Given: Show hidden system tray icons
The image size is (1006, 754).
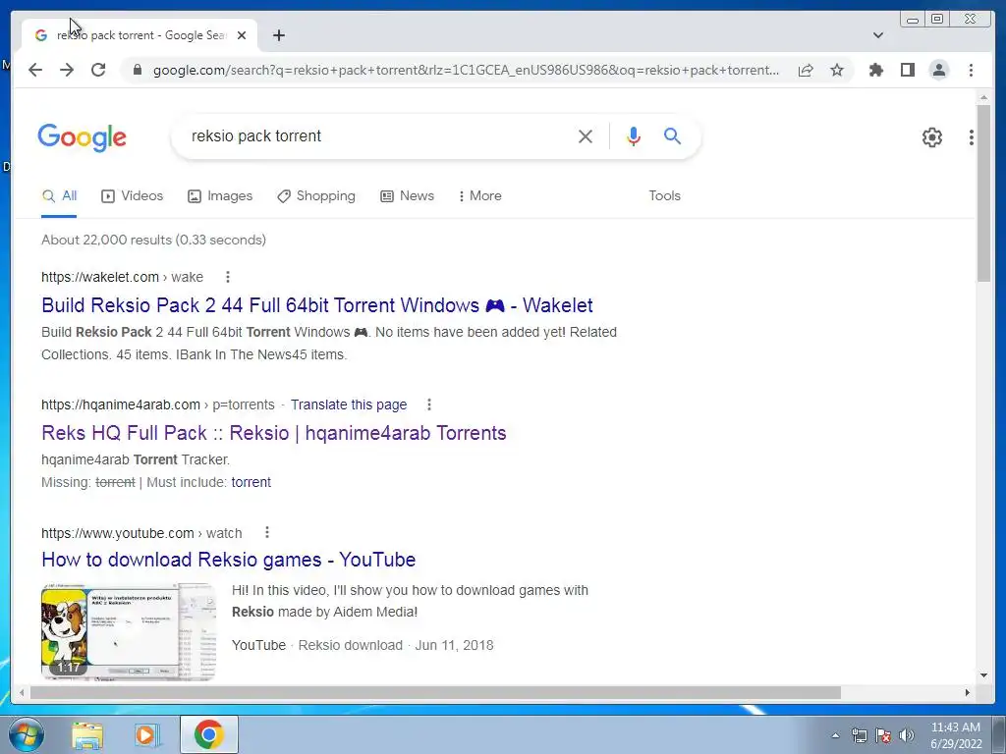Looking at the screenshot, I should [835, 735].
